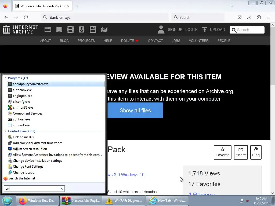Click the user avatar icon
This screenshot has width=275, height=206.
pos(161,30)
